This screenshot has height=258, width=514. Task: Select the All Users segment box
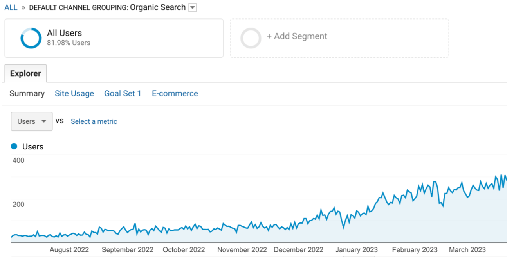coord(114,38)
